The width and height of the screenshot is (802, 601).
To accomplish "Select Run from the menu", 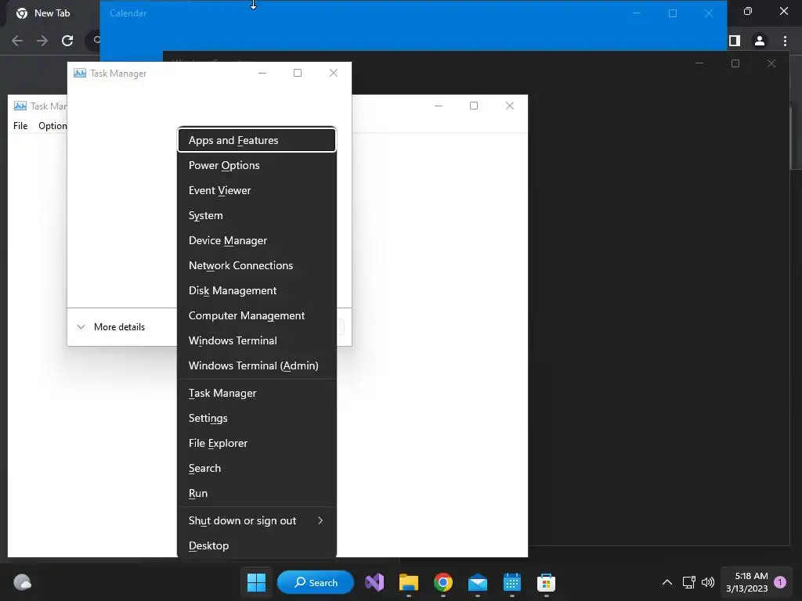I will point(257,493).
